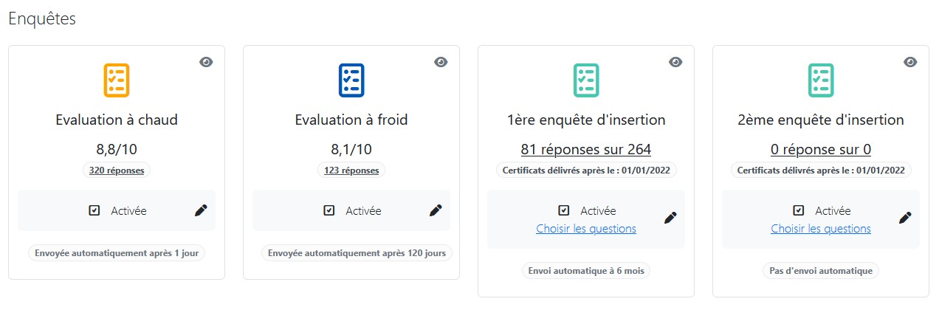Click pencil icon on Evaluation à froid card
The image size is (939, 310).
(436, 210)
